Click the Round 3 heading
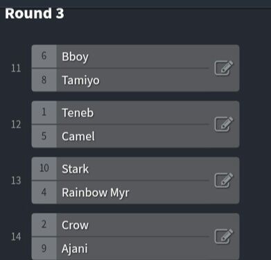The image size is (271, 260). [x=35, y=13]
